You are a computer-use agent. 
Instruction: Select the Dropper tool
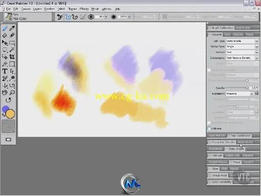12,28
